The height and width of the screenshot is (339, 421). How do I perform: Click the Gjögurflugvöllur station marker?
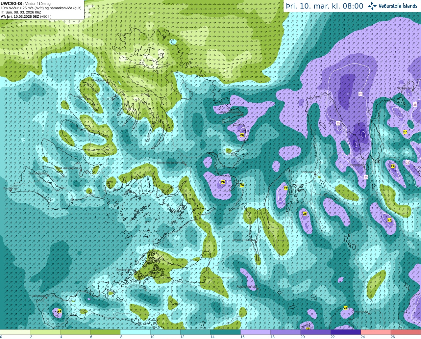coord(242,114)
